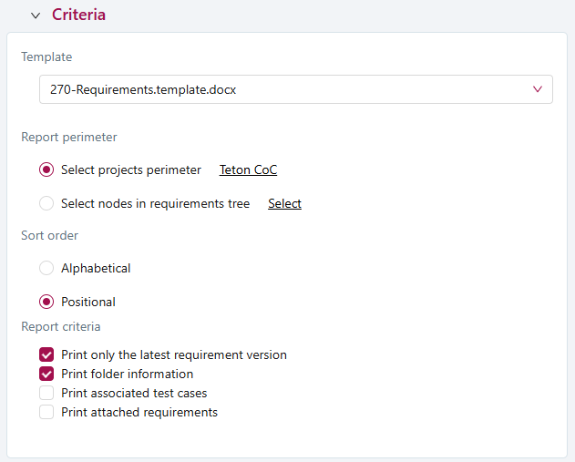Screen dimensions: 575x462
Task: Disable the Print folder information checkbox
Action: click(x=46, y=374)
